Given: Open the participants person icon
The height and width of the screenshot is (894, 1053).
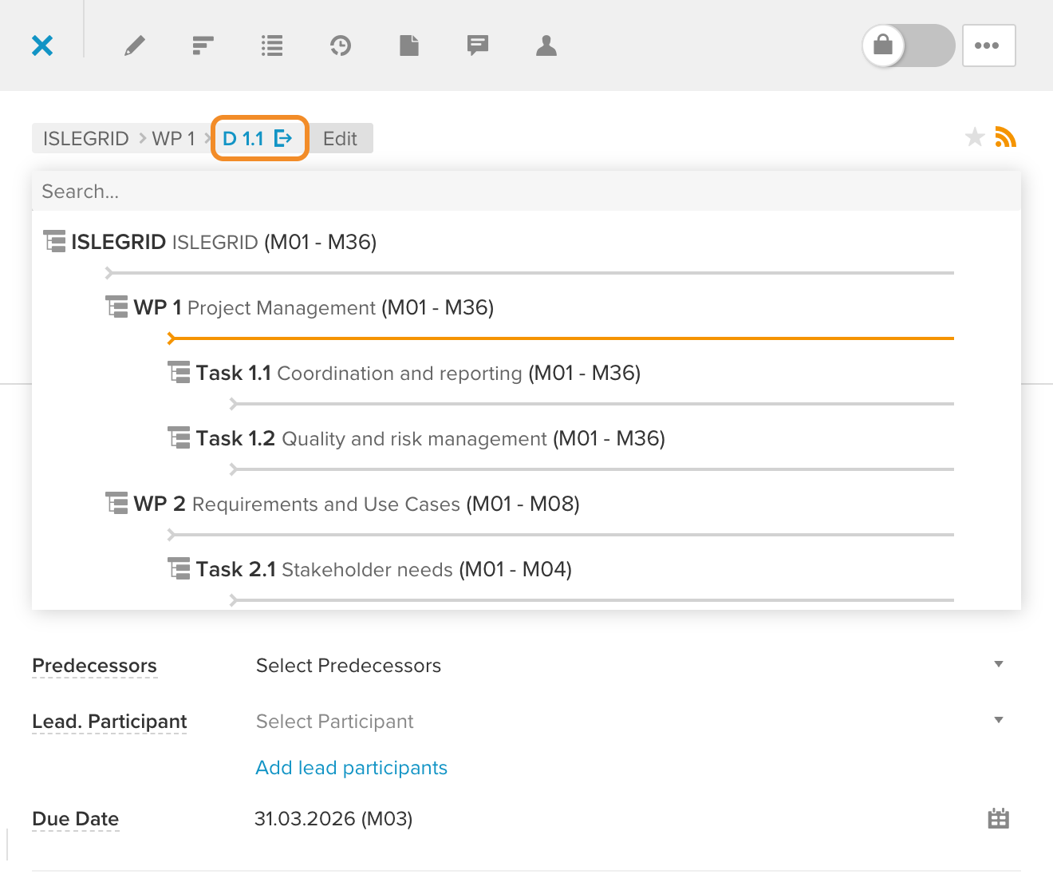Looking at the screenshot, I should 546,45.
